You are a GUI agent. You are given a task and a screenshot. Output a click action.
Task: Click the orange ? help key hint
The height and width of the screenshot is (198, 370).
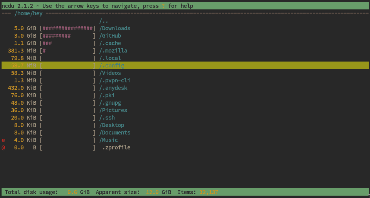pyautogui.click(x=163, y=6)
